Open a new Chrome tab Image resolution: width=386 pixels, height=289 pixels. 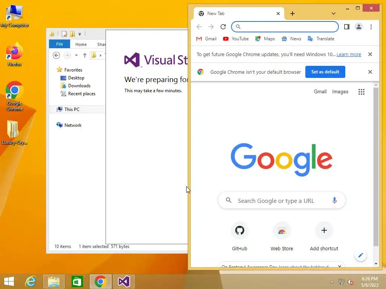[x=293, y=14]
